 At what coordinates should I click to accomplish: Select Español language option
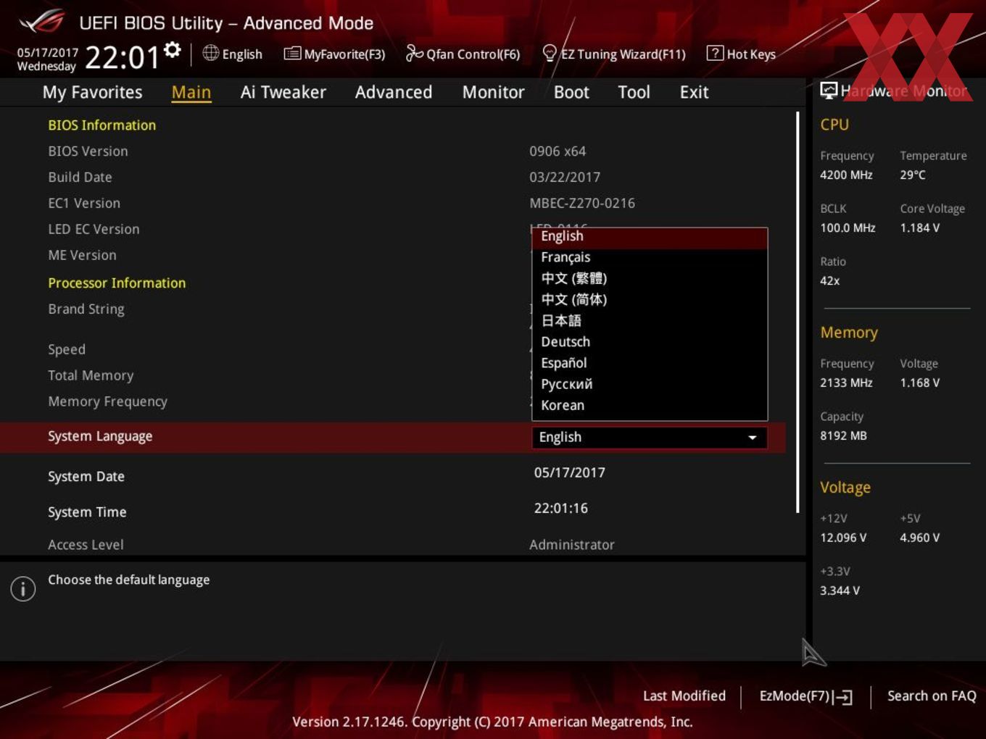point(650,363)
